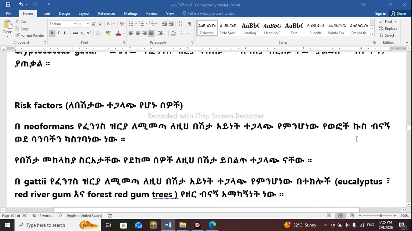Click Text Effects icon
The image size is (412, 231).
[x=98, y=33]
